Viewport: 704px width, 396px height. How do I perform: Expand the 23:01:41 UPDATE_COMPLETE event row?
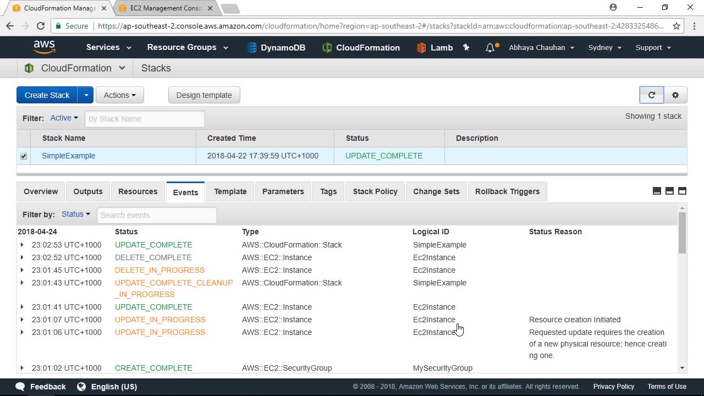[x=22, y=307]
